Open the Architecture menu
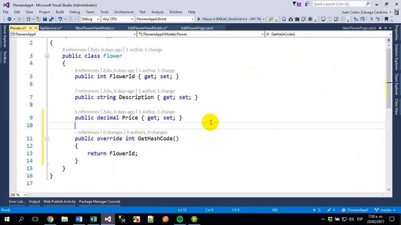 [124, 12]
